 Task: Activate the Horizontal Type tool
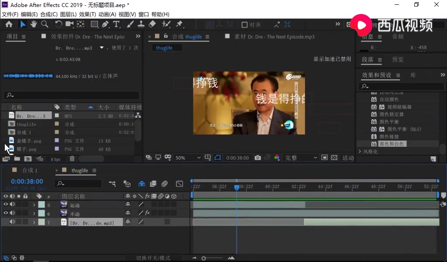pyautogui.click(x=116, y=24)
